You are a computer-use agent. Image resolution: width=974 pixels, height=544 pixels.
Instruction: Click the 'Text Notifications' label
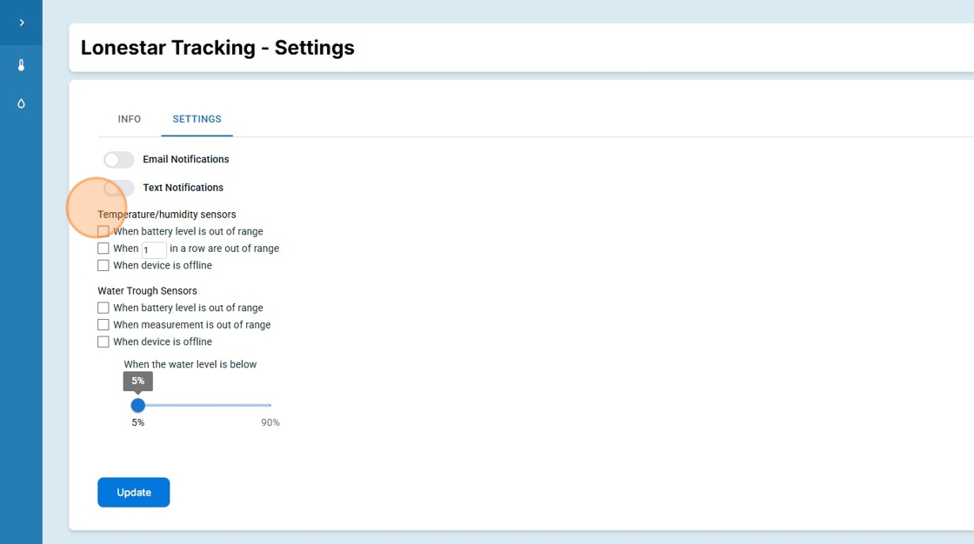(x=183, y=188)
